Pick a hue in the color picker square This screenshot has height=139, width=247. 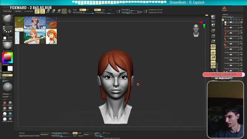coord(7,58)
